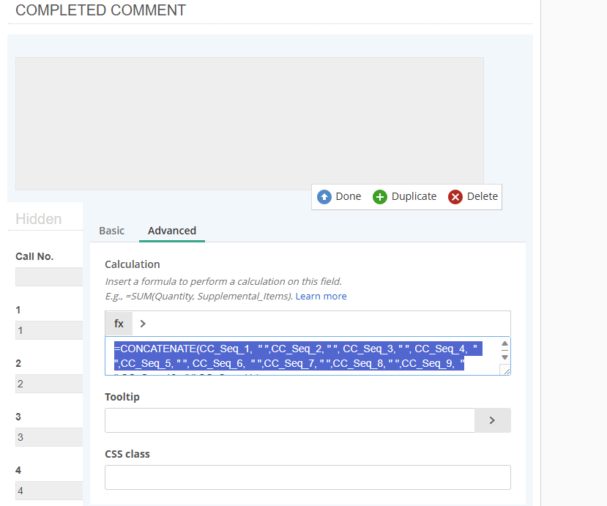Click the formula box resize handle
Screen dimensions: 607x506
click(x=505, y=371)
